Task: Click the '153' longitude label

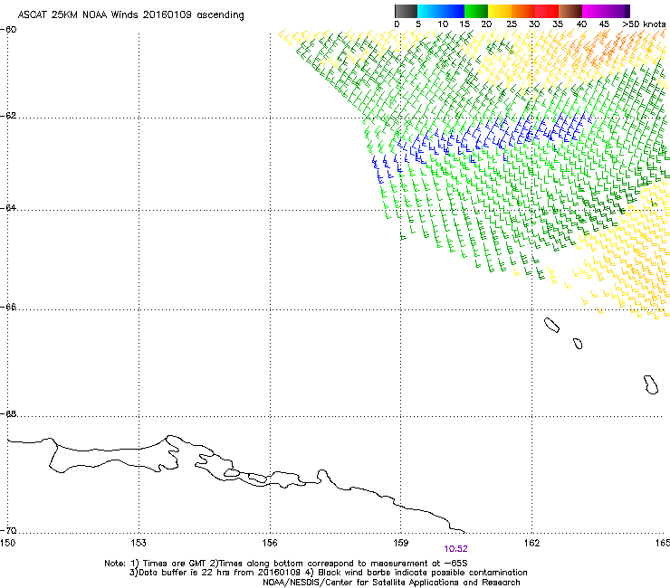Action: click(x=139, y=543)
